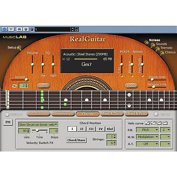Image resolution: width=177 pixels, height=177 pixels.
Task: Switch to the Bass & Pick tab
Action: 137,114
